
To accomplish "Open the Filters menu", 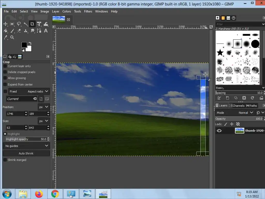I will [x=88, y=11].
